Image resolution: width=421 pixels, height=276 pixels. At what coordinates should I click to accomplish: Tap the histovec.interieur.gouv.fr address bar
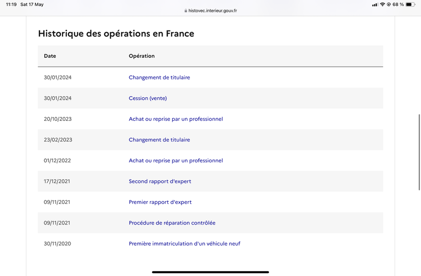click(210, 11)
